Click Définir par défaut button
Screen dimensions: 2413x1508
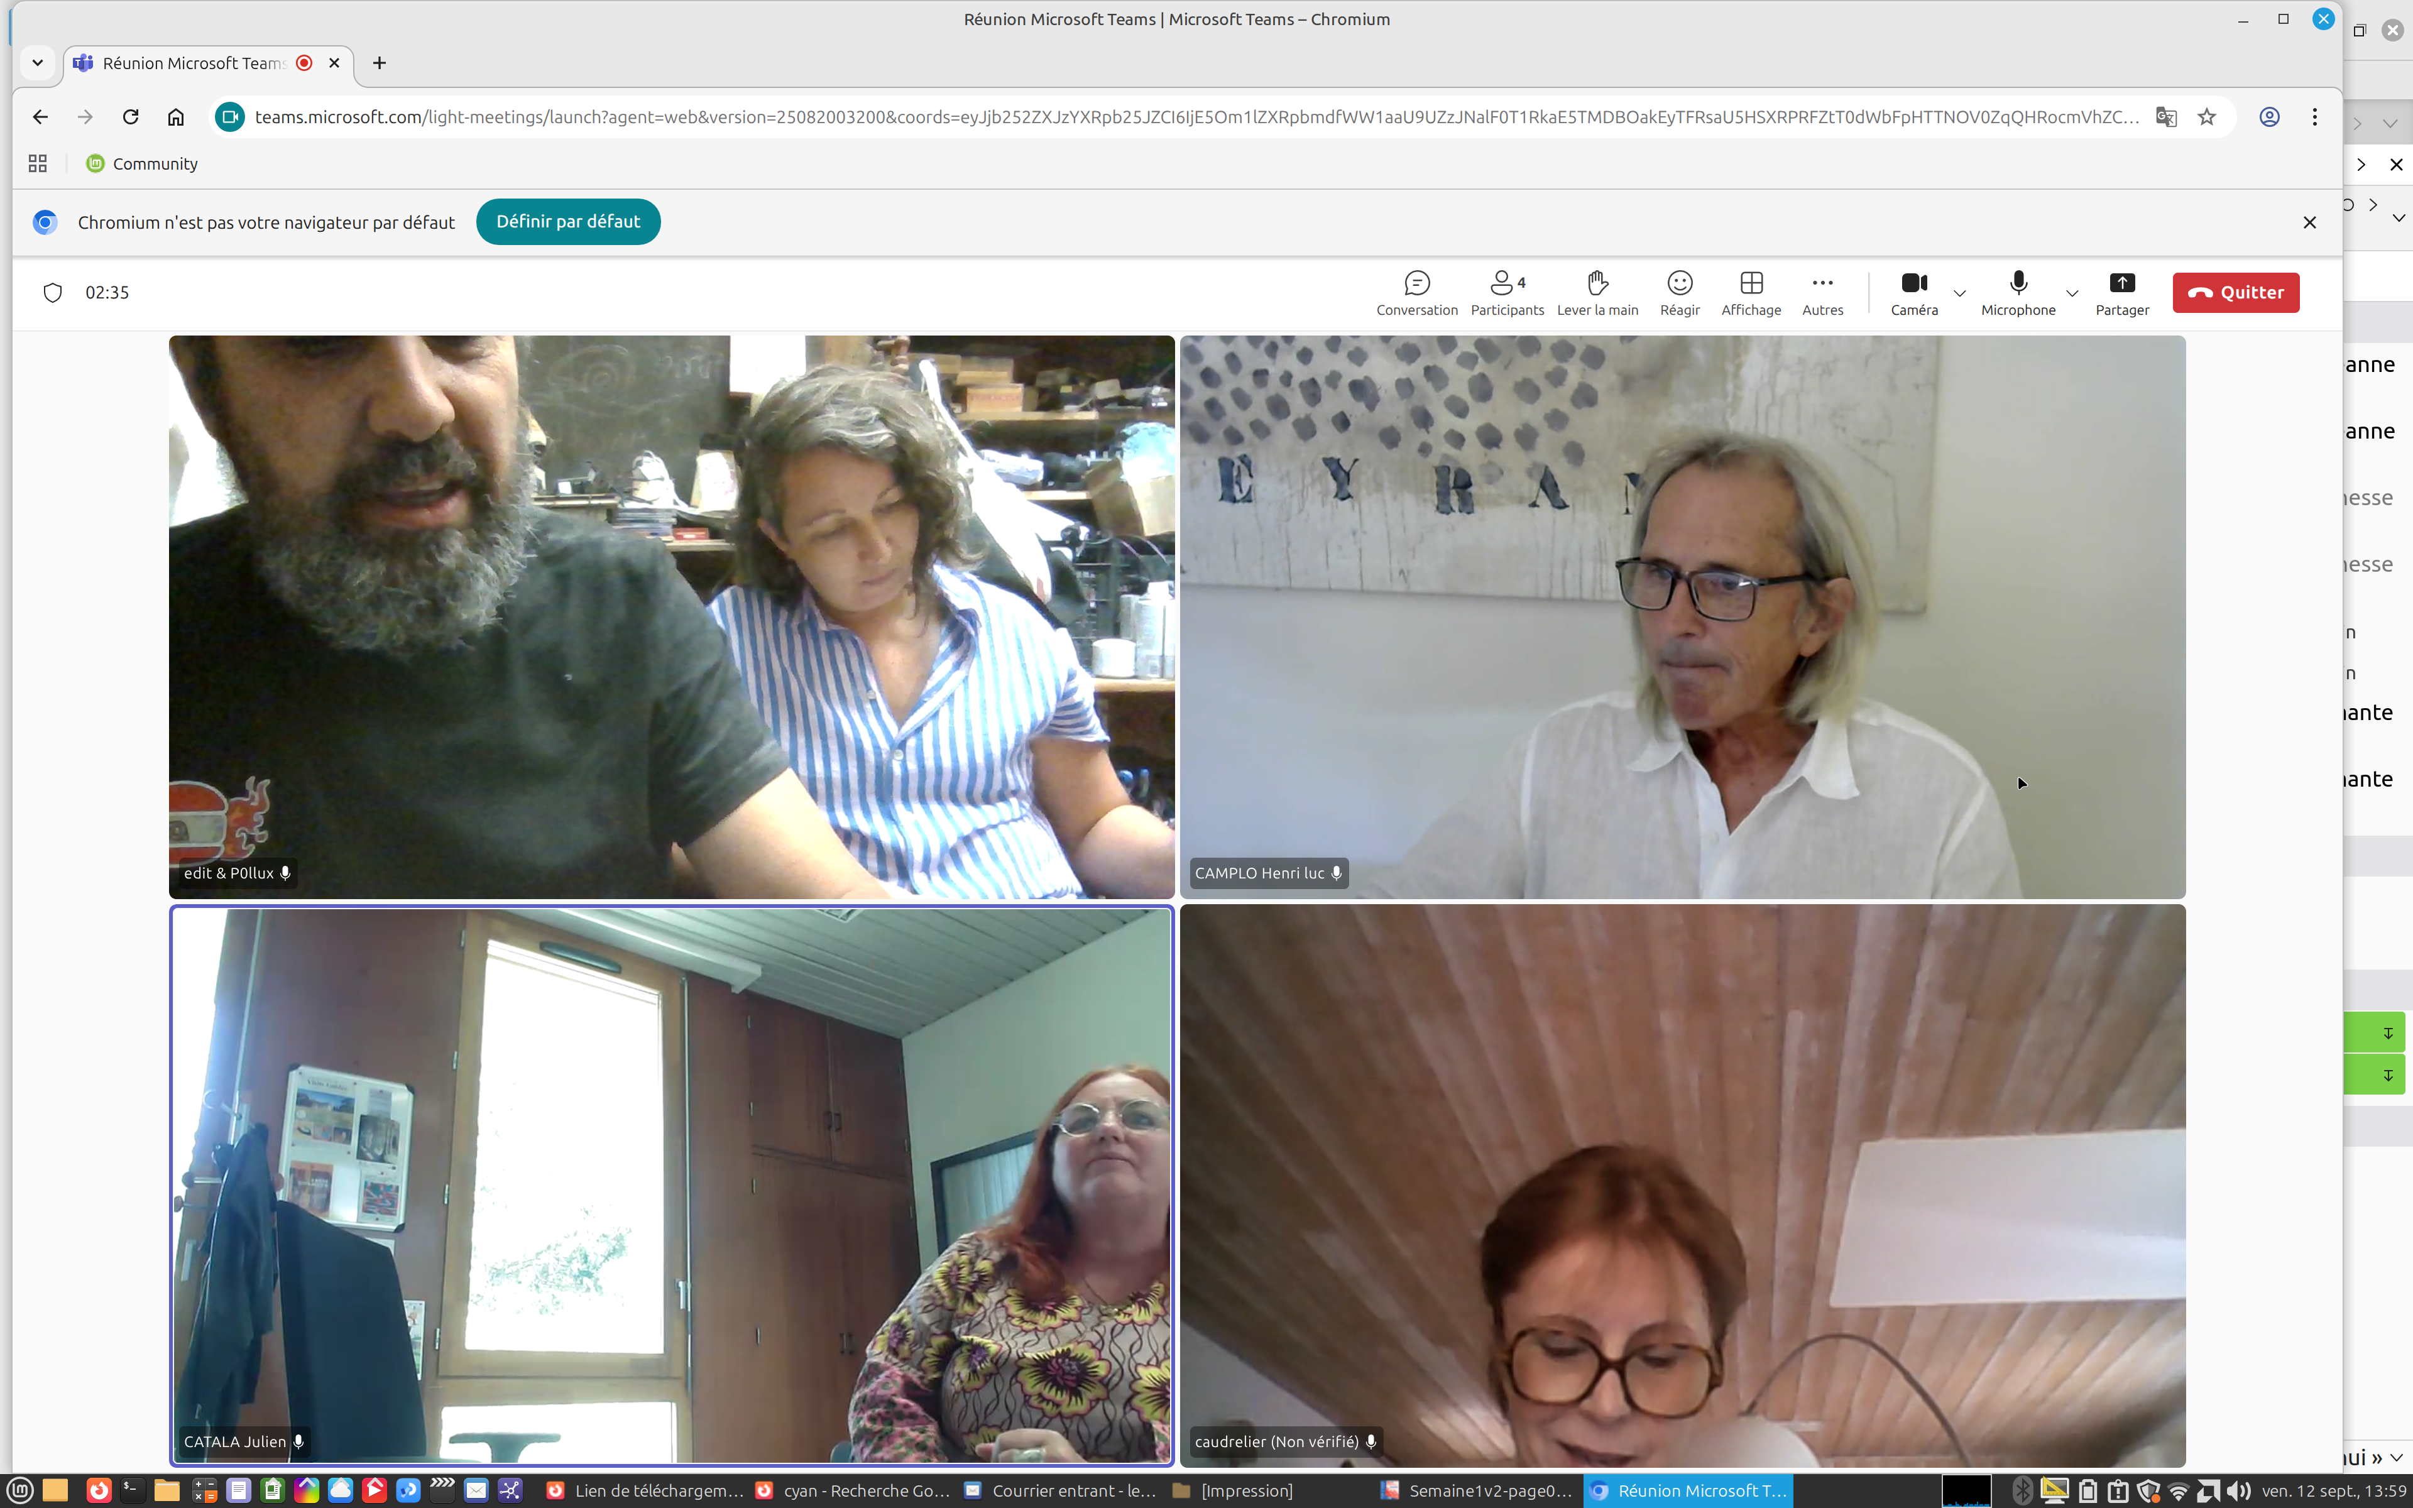(567, 221)
